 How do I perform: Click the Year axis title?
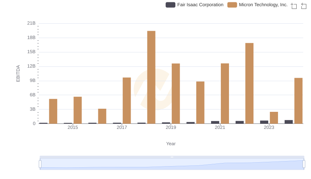[171, 144]
